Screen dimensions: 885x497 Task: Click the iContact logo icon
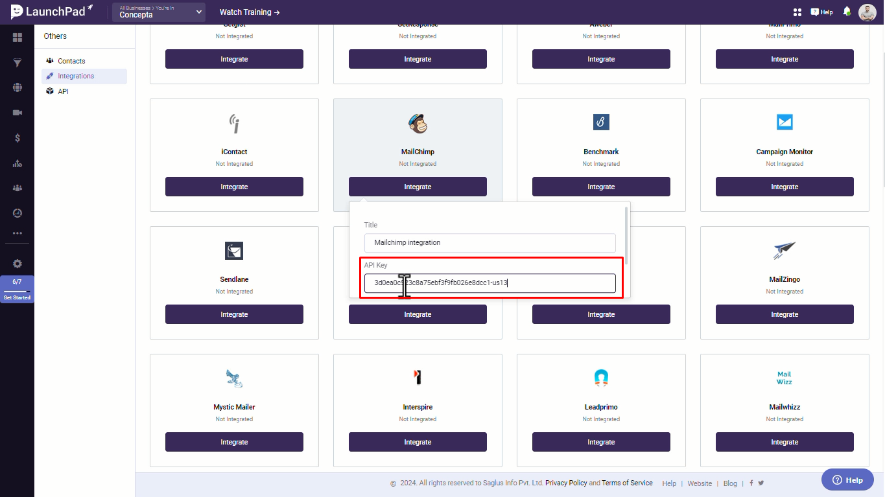[234, 123]
